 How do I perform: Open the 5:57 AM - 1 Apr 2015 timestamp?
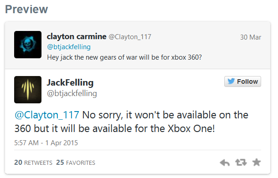point(46,143)
